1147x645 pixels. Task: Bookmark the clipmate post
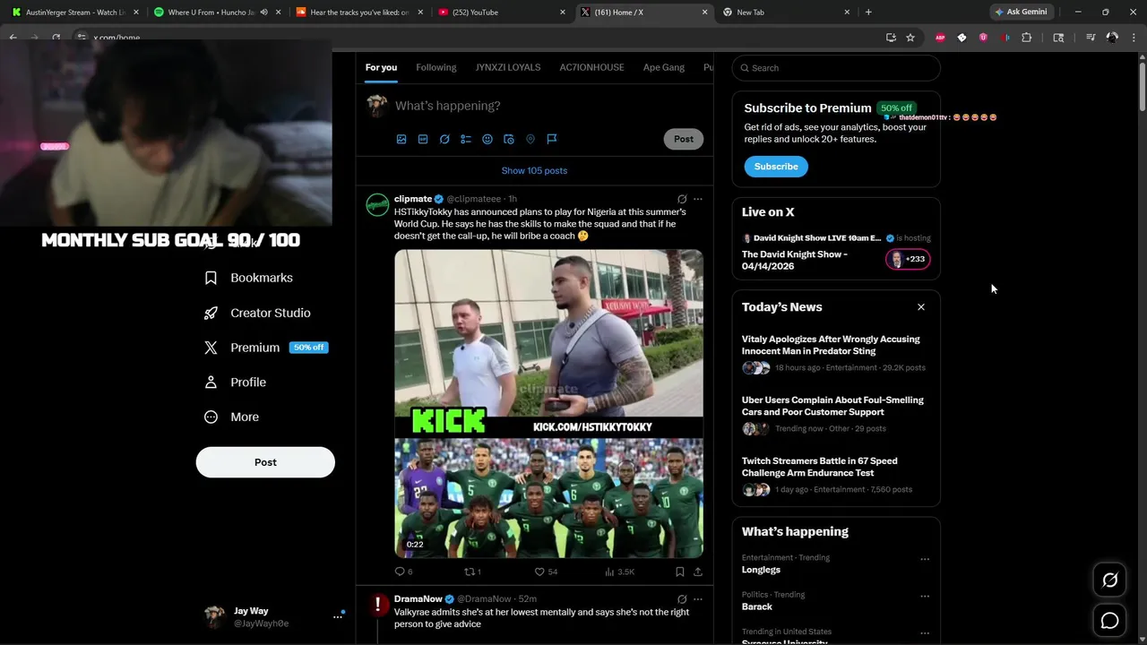tap(680, 572)
